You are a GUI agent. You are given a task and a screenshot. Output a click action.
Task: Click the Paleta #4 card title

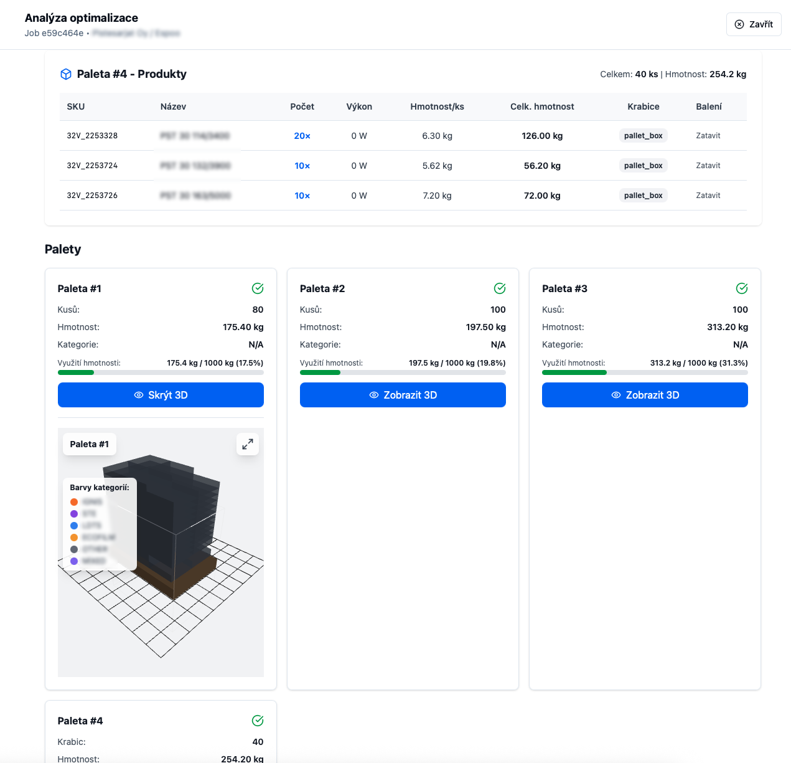pos(80,721)
